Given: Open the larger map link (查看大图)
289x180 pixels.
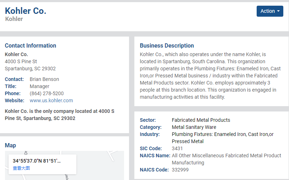Looking at the screenshot, I should (x=21, y=168).
